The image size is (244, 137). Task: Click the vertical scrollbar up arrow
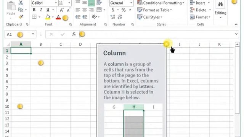click(237, 45)
